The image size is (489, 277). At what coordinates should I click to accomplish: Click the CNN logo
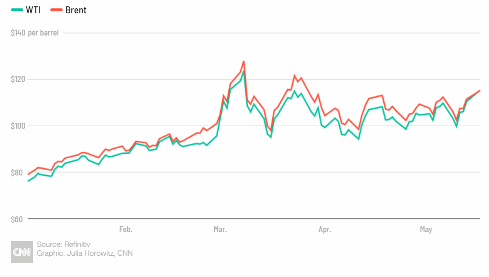(22, 252)
